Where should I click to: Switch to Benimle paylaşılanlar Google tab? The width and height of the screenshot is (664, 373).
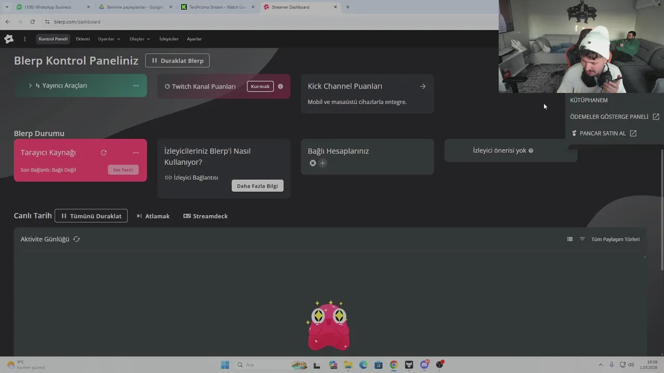coord(136,7)
